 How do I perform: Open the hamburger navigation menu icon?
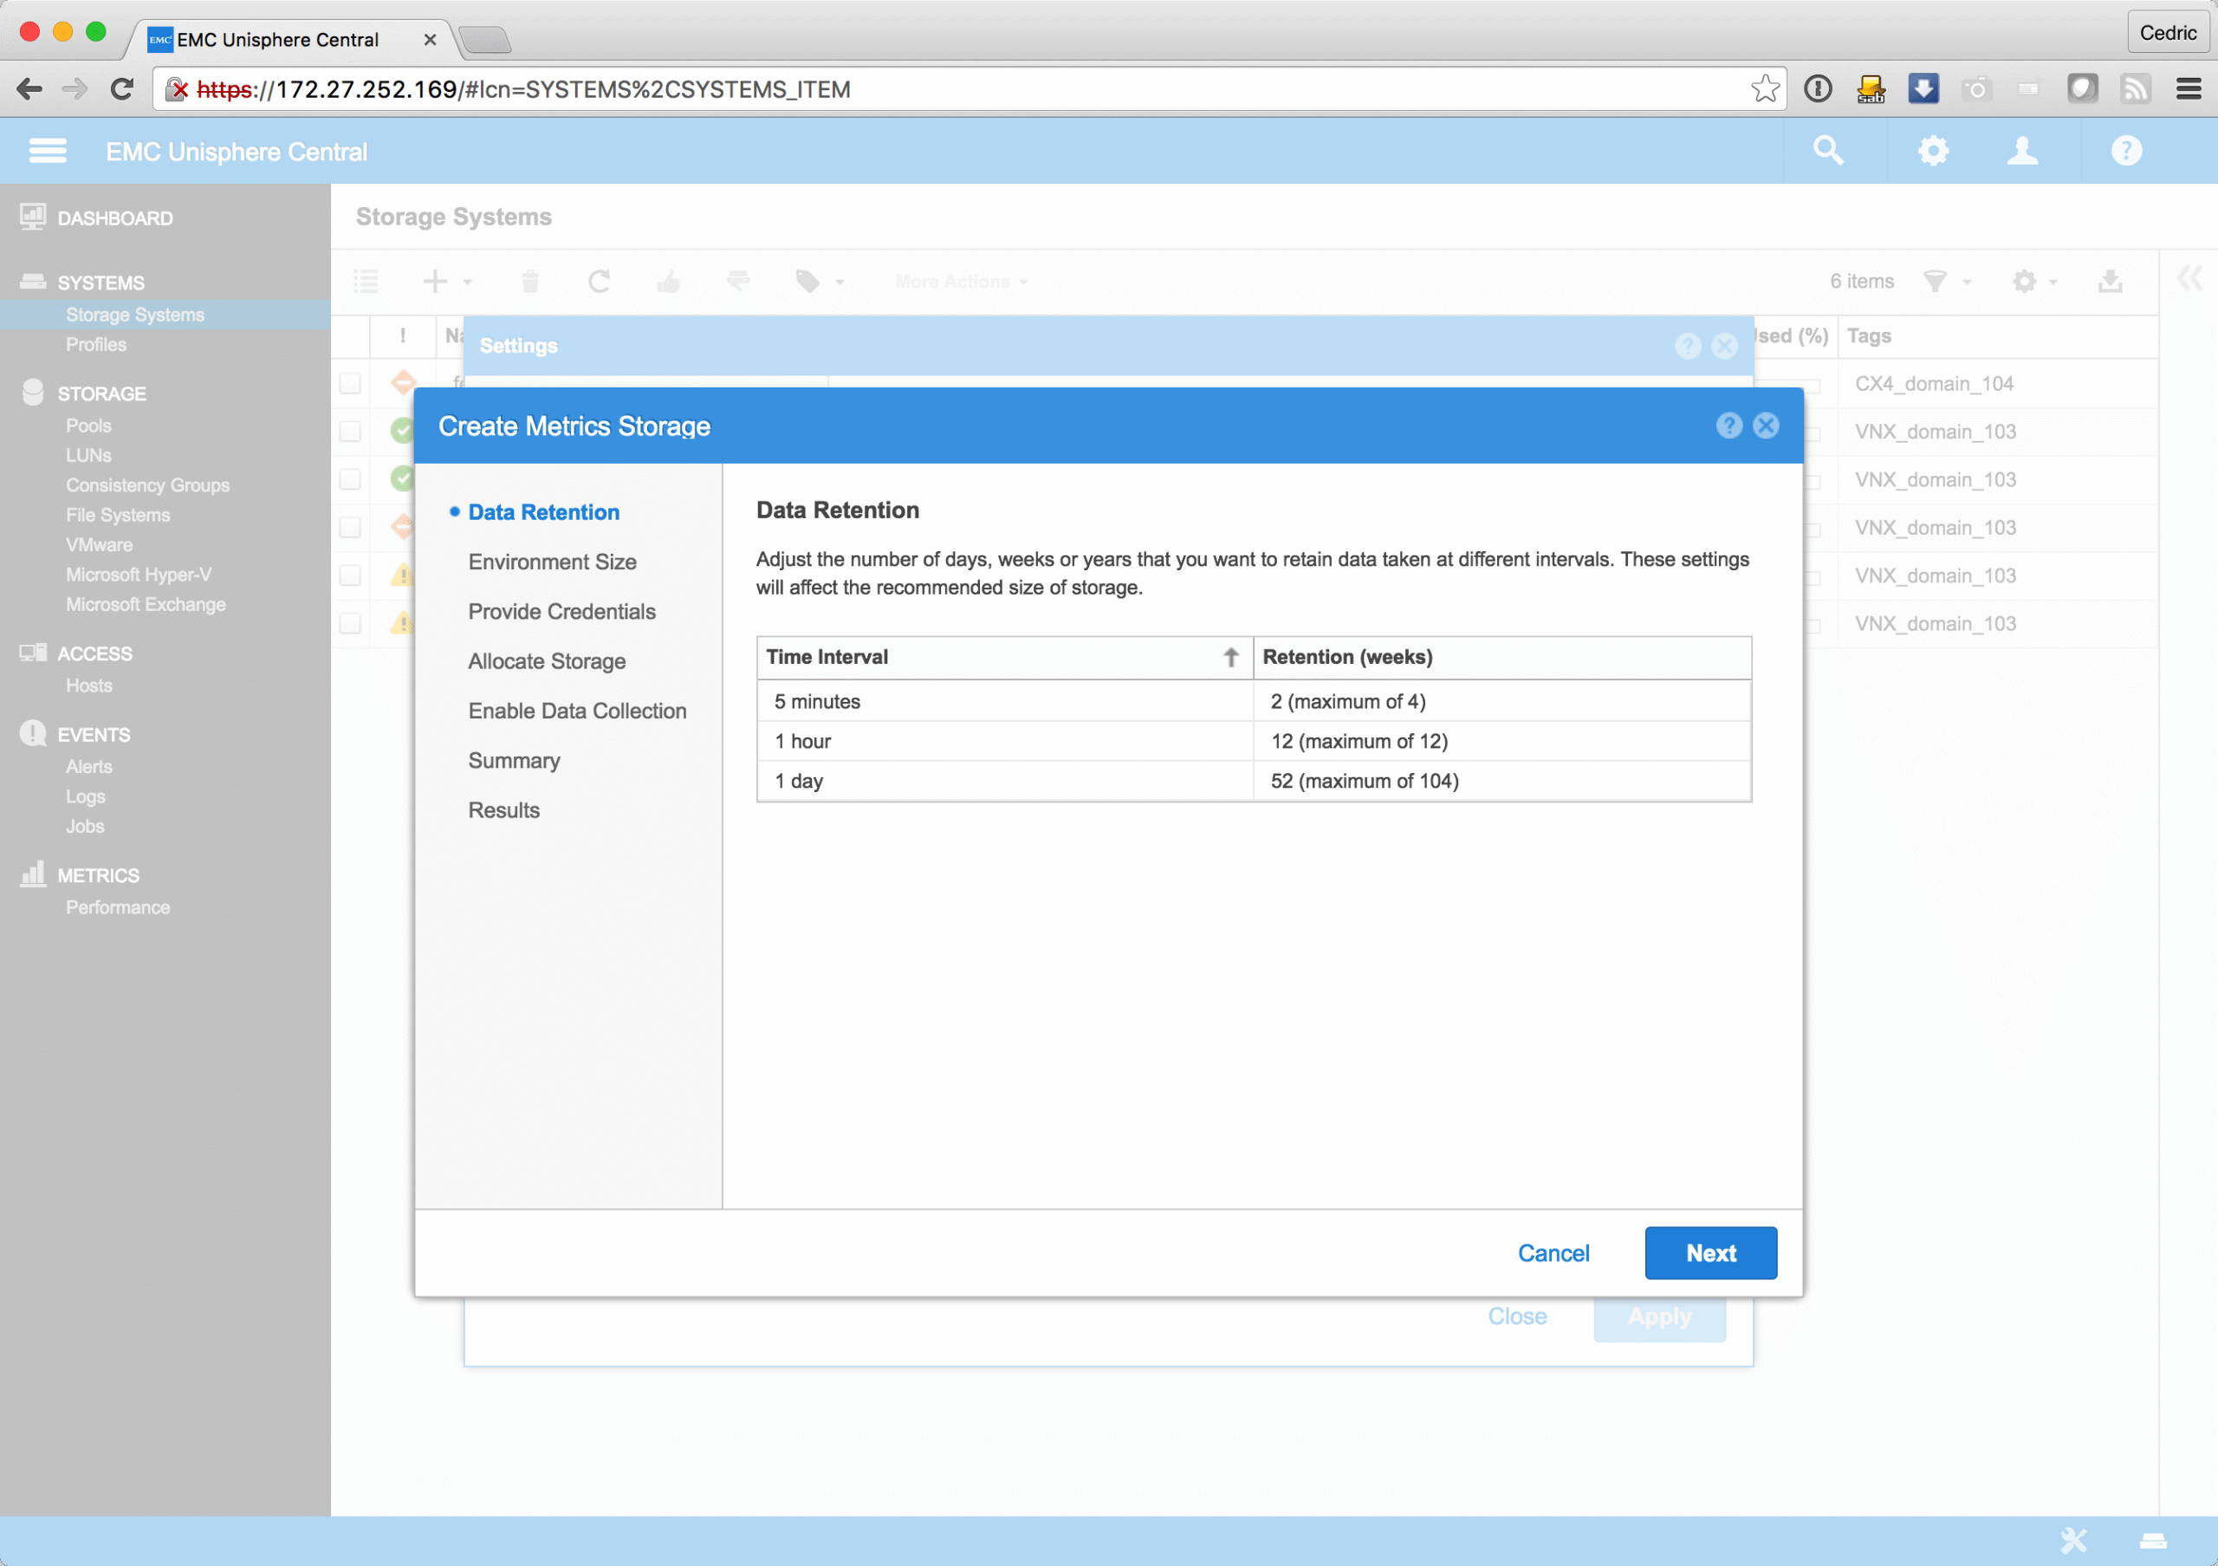(48, 151)
